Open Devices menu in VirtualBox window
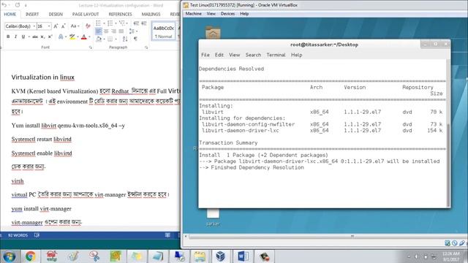468x263 pixels. [227, 14]
